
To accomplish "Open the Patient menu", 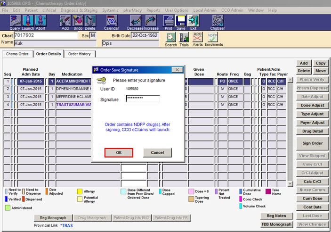I will [x=31, y=10].
